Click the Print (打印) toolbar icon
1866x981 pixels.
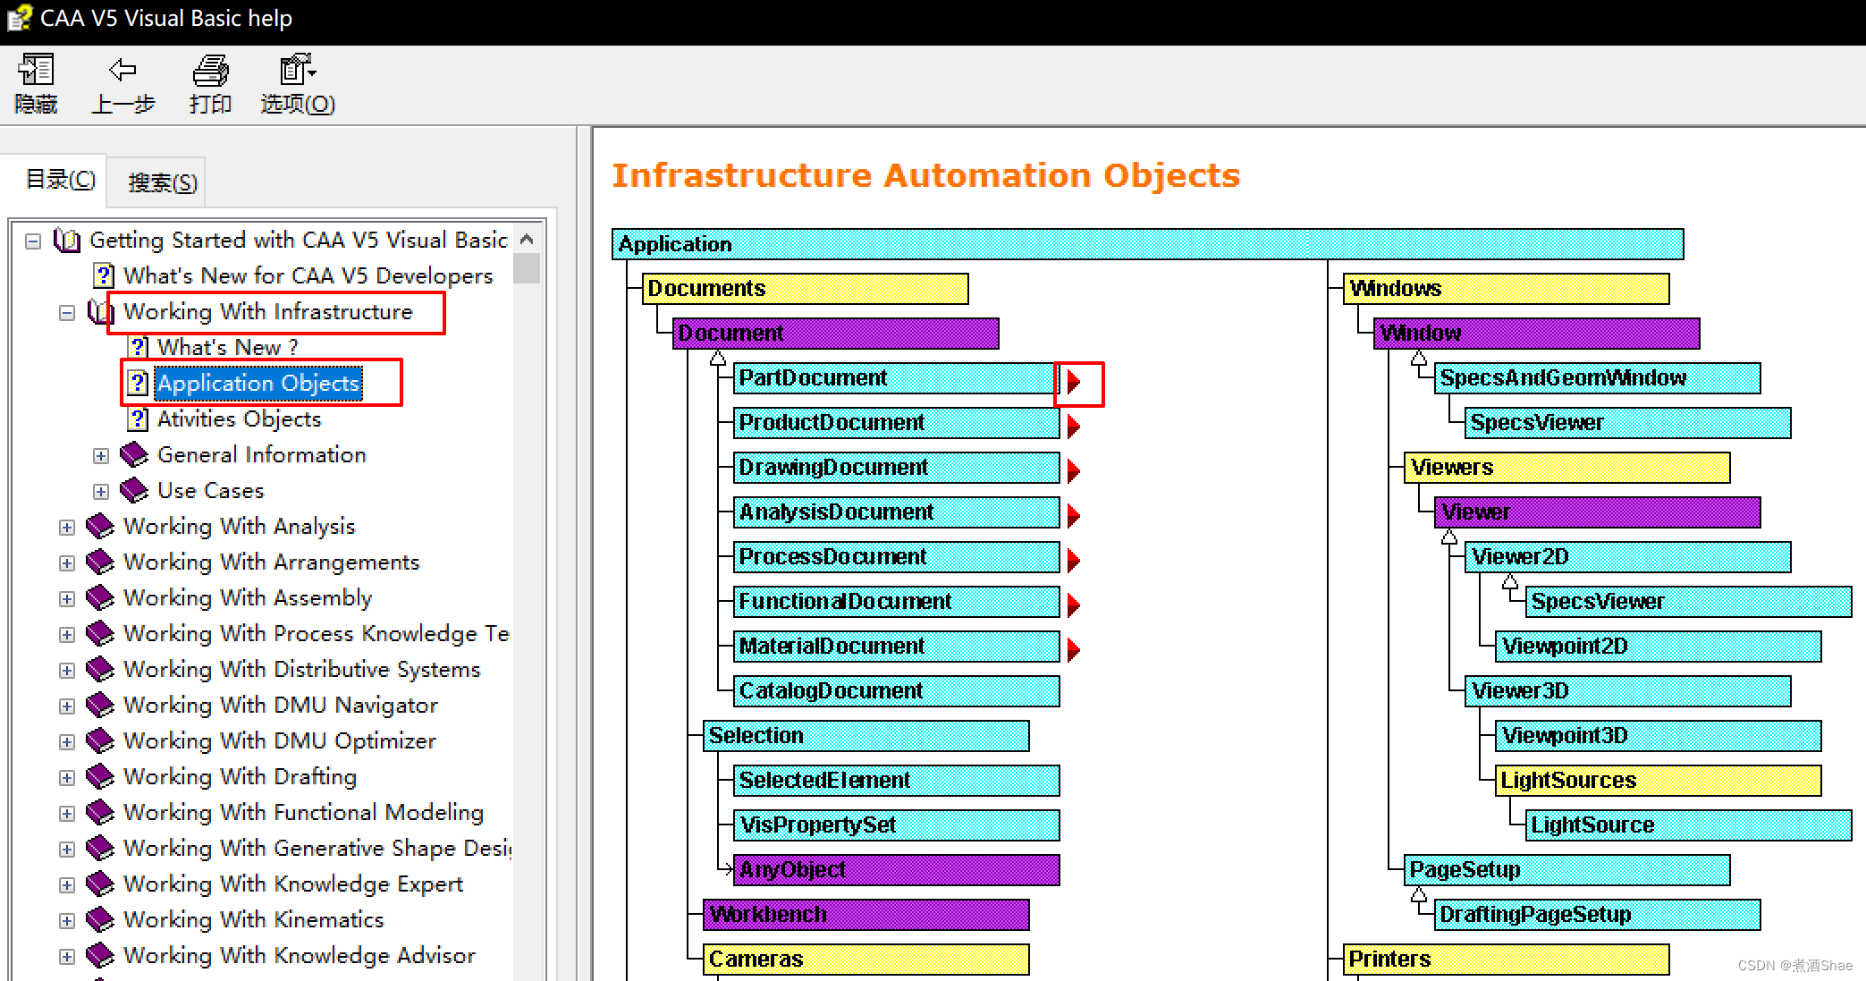point(210,70)
